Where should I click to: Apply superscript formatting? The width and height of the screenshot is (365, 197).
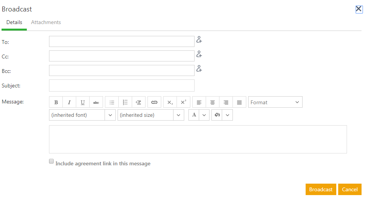point(183,102)
